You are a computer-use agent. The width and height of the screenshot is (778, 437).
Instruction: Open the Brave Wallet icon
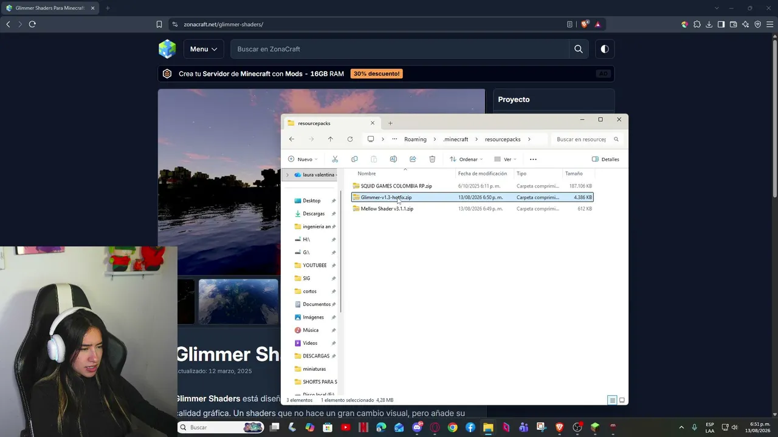pyautogui.click(x=733, y=24)
